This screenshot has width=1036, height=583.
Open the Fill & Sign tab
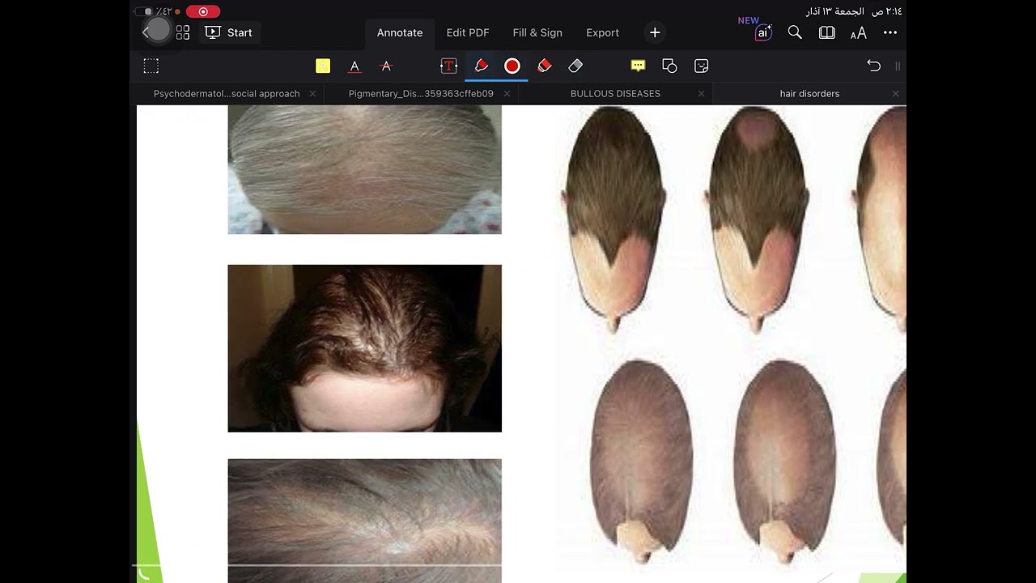pos(537,32)
